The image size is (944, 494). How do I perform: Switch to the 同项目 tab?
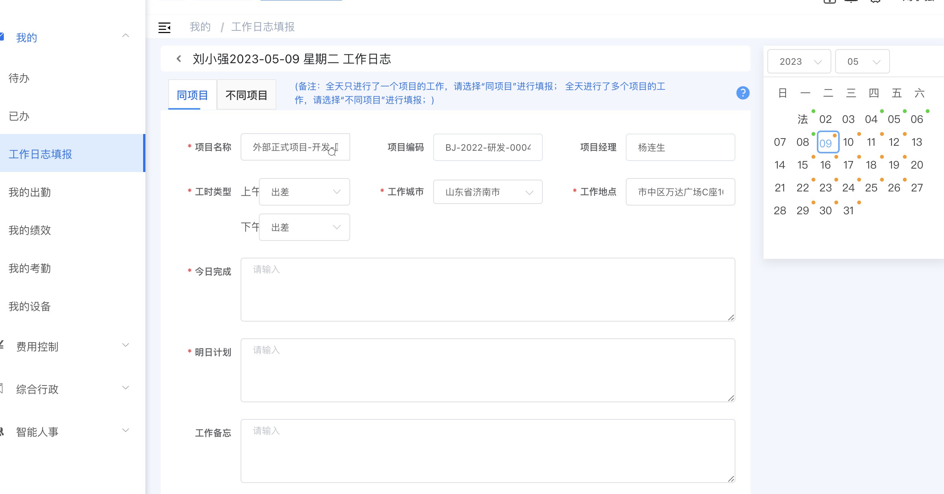[x=193, y=95]
